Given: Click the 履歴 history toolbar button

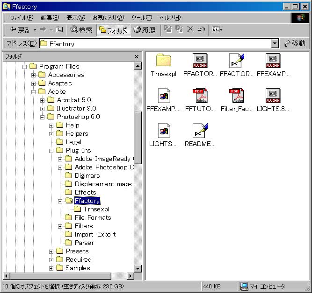Looking at the screenshot, I should point(145,30).
